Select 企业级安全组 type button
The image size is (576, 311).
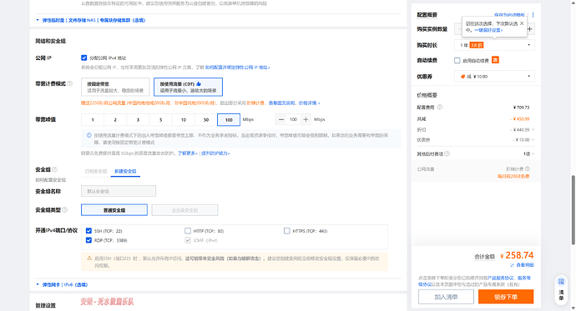click(184, 210)
